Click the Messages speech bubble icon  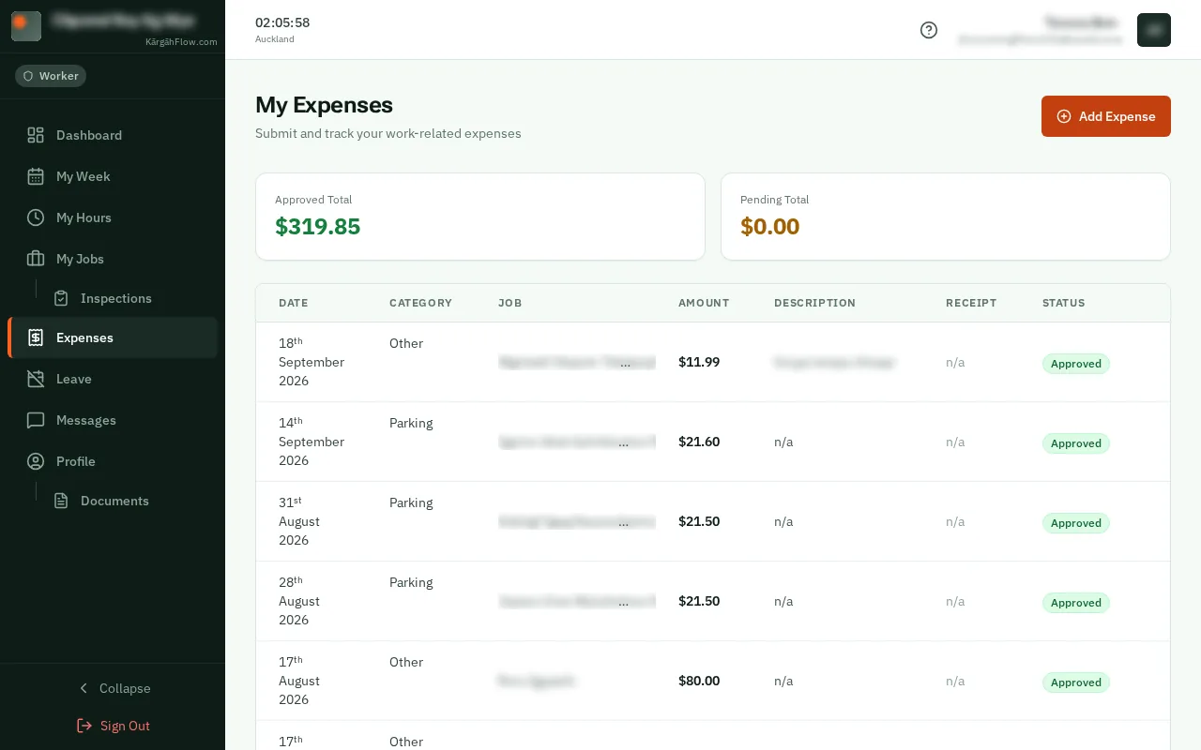point(36,420)
